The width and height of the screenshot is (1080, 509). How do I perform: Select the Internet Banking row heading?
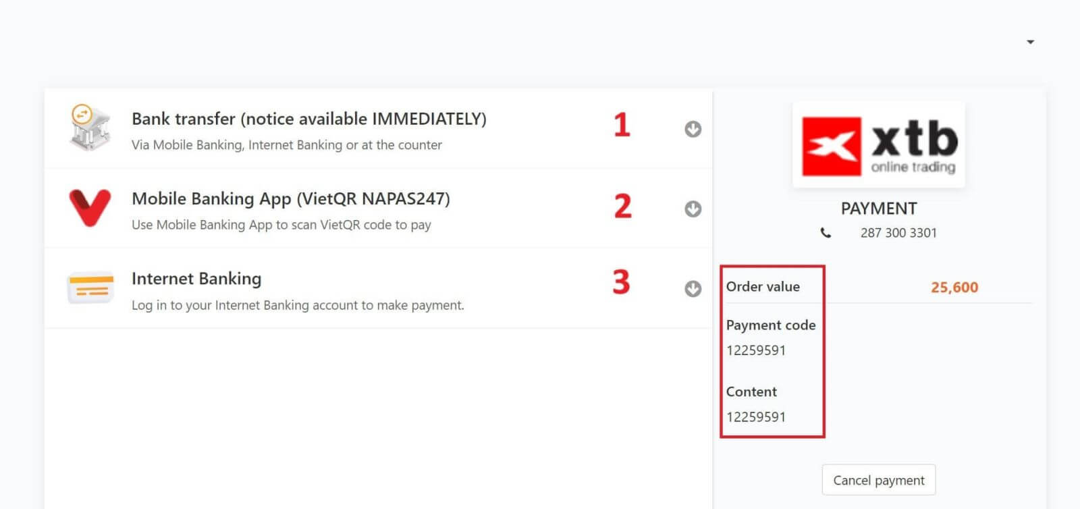196,278
